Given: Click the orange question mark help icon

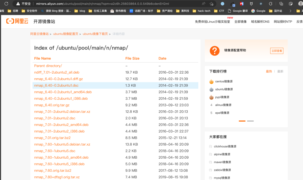Looking at the screenshot, I should 215,51.
